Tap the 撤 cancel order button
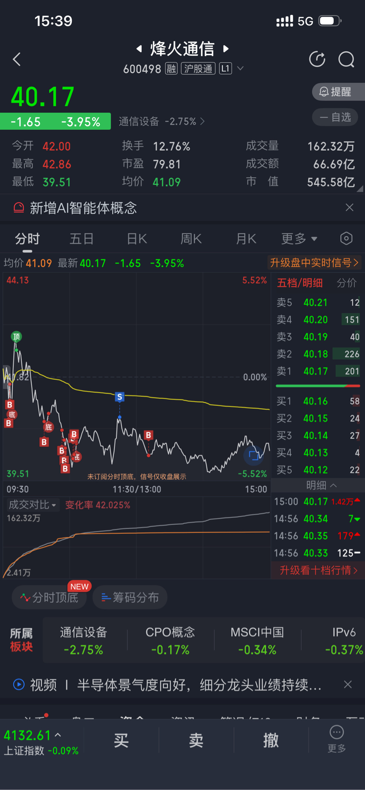Screen dimensions: 365x790 pyautogui.click(x=271, y=740)
